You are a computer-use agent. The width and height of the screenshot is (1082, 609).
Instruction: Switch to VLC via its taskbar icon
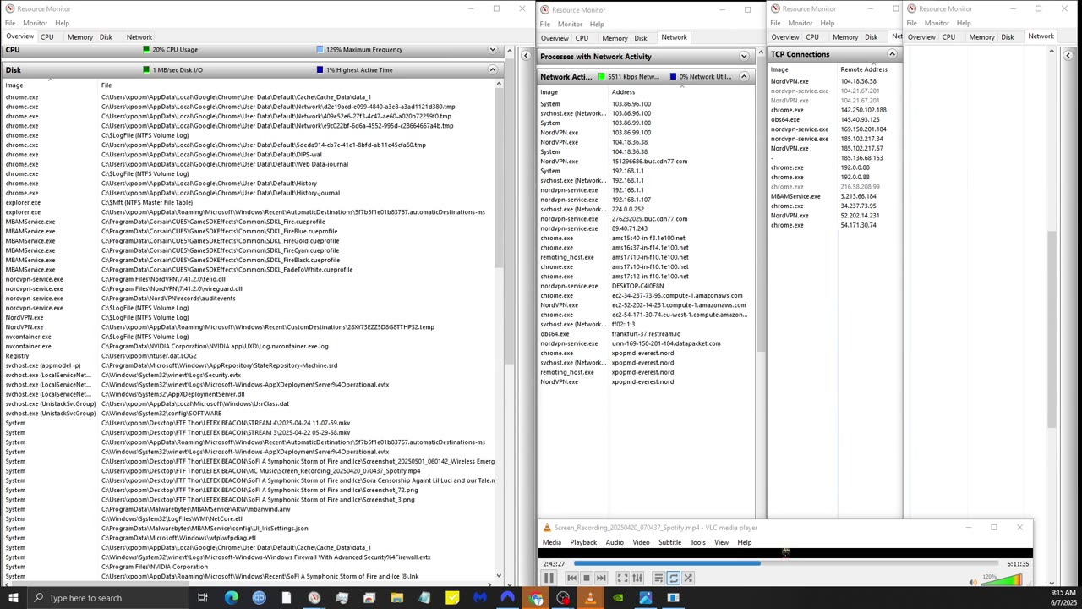click(x=590, y=598)
